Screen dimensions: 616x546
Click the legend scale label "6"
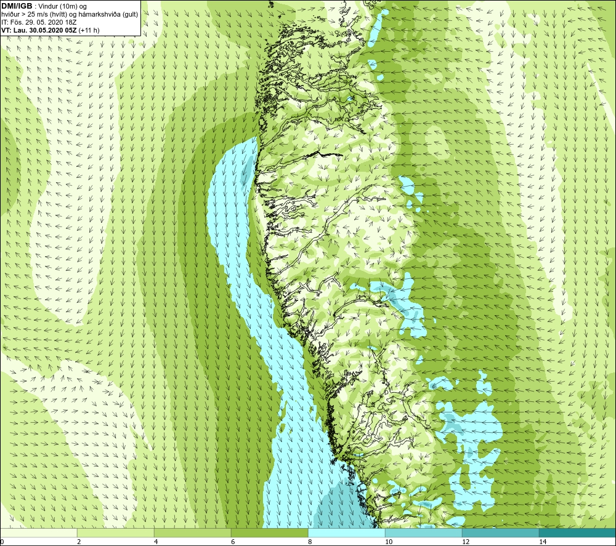233,542
